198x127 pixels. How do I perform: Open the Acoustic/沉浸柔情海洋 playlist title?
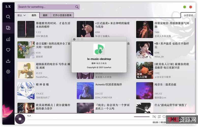point(109,85)
